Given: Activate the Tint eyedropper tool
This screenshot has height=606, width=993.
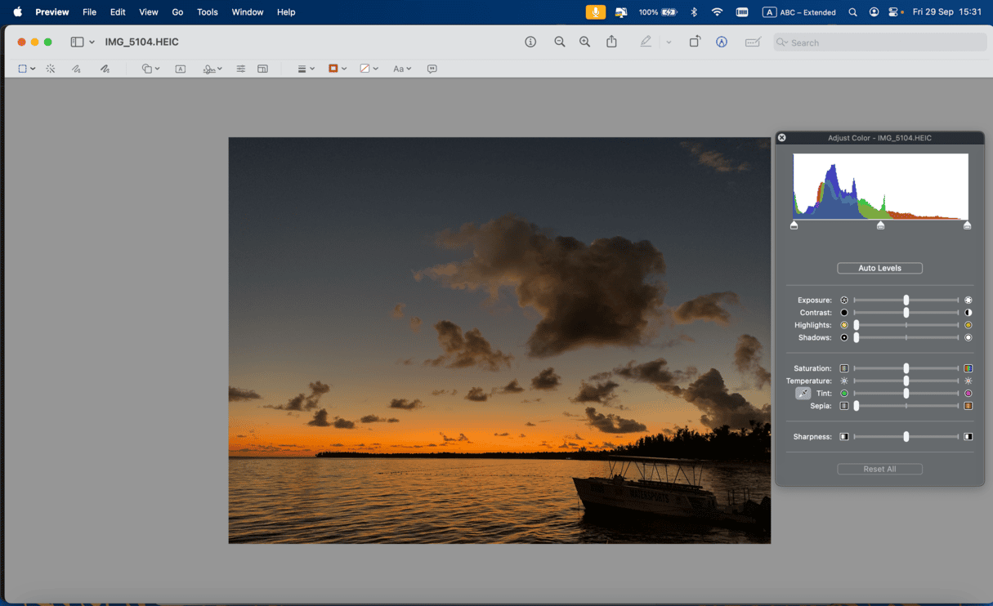Looking at the screenshot, I should point(803,394).
